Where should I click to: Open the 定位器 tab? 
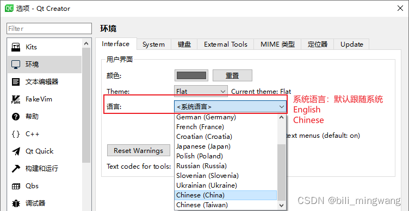coord(318,44)
